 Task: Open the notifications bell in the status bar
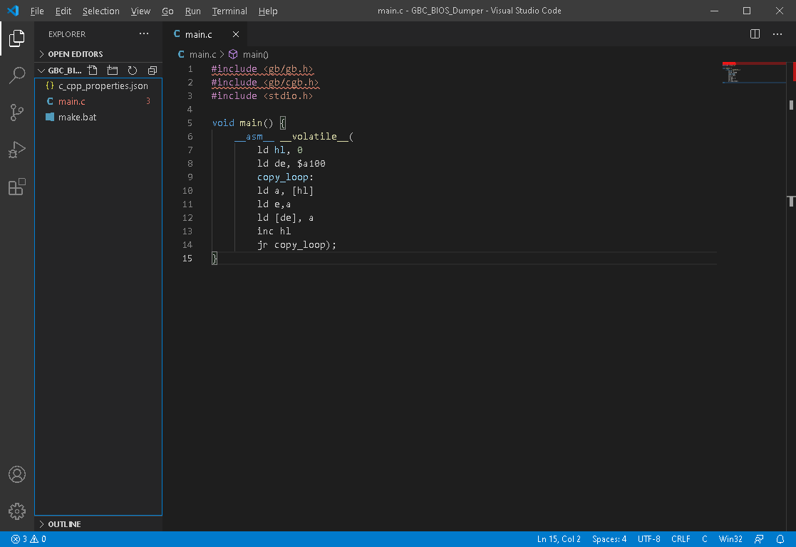coord(780,539)
